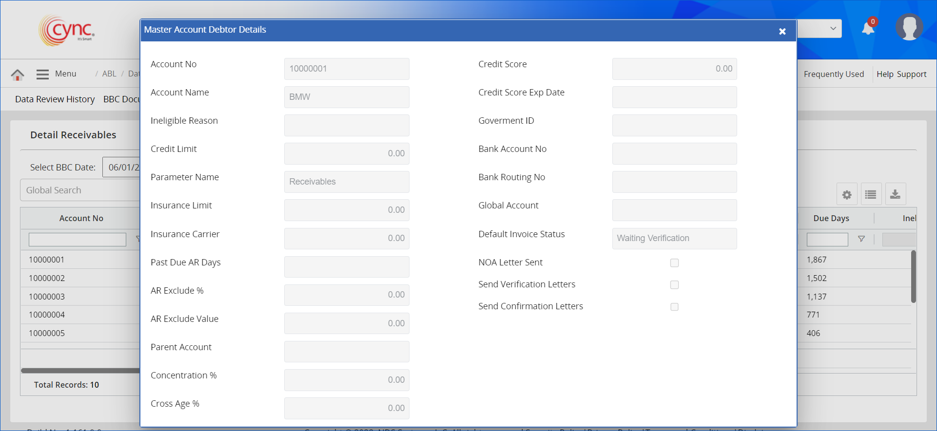This screenshot has width=937, height=431.
Task: Check Send Confirmation Letters box
Action: [674, 307]
